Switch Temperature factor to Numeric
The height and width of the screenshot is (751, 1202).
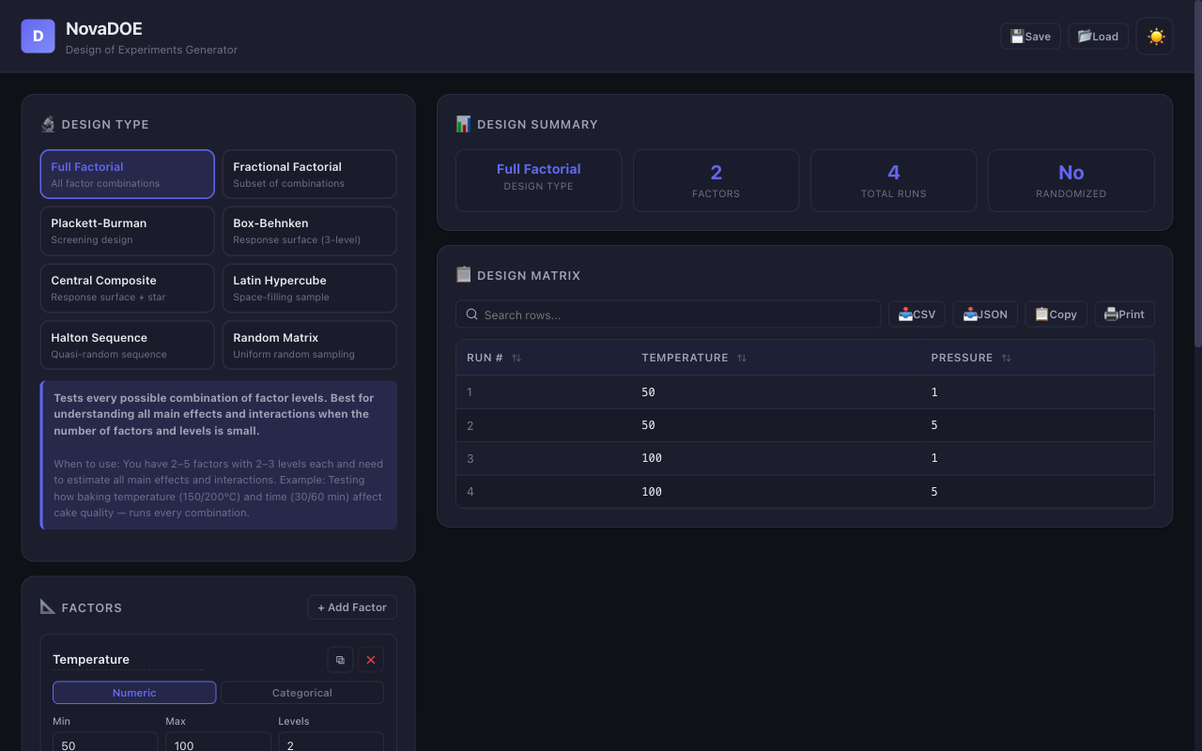click(x=134, y=693)
